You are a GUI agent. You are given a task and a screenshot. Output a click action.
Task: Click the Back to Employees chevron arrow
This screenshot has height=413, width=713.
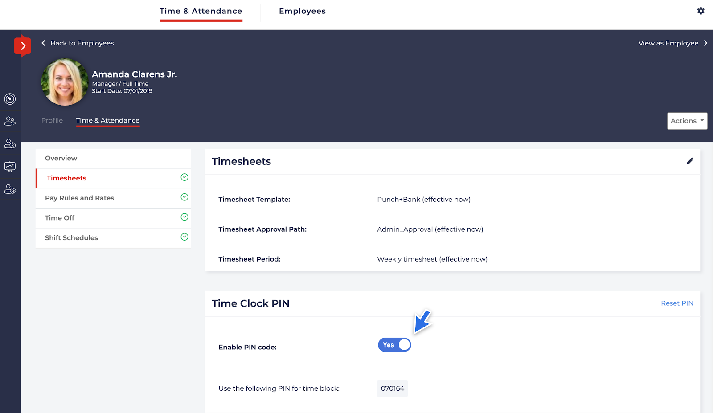pyautogui.click(x=43, y=43)
